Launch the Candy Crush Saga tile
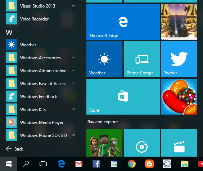 pyautogui.click(x=179, y=97)
